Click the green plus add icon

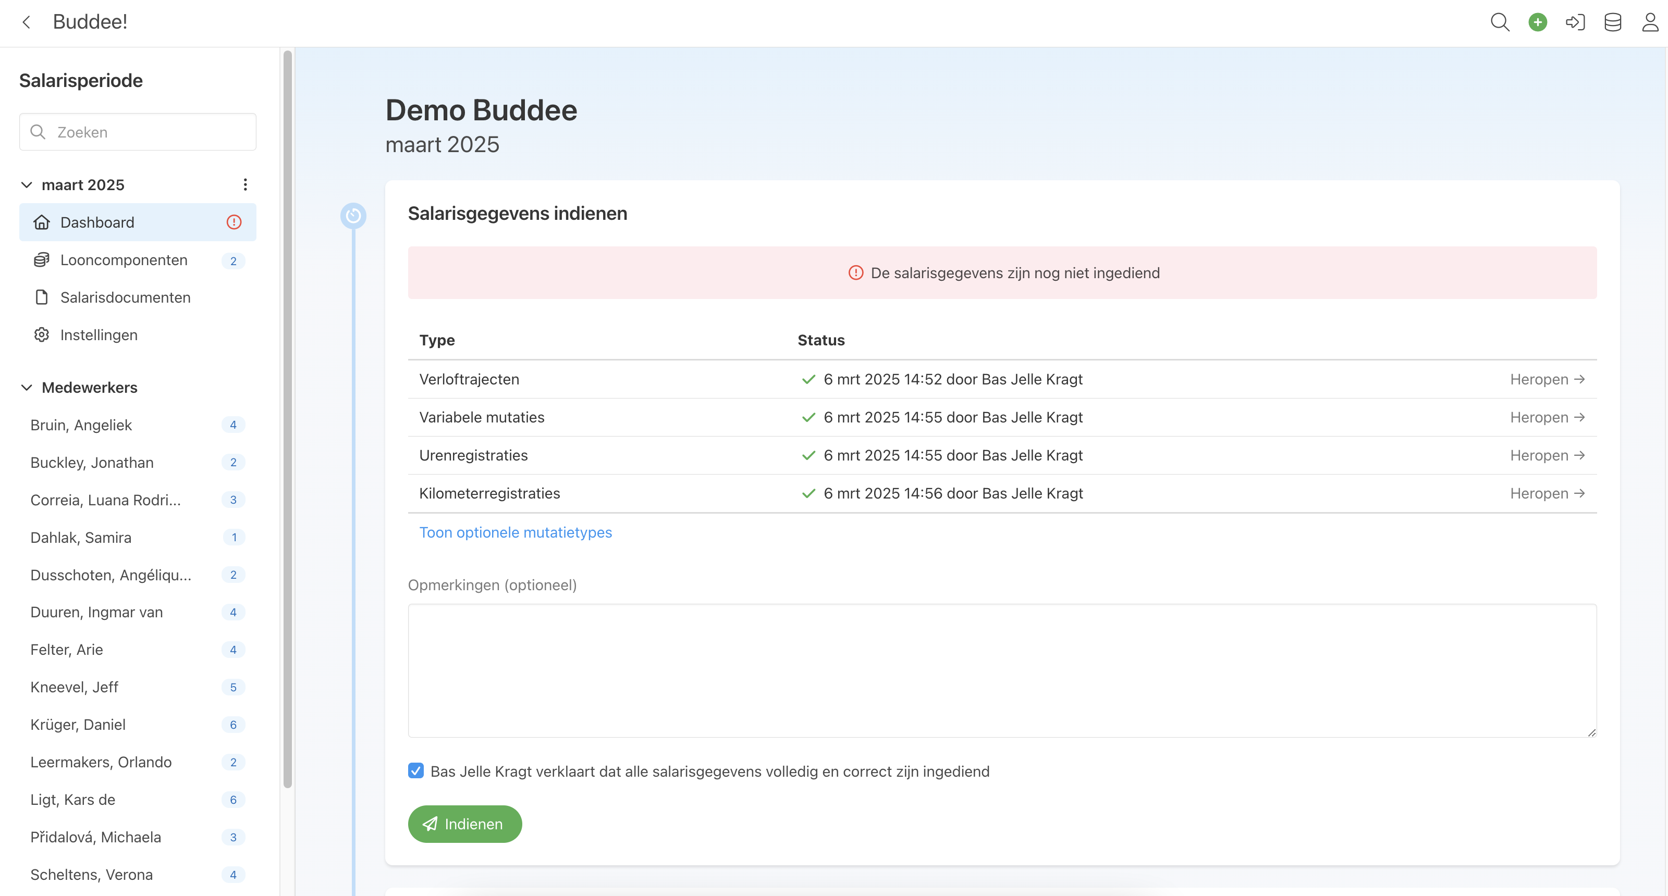click(x=1537, y=22)
